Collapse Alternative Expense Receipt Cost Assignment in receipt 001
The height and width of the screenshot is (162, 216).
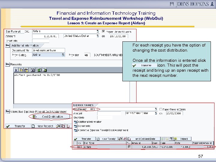pyautogui.click(x=7, y=112)
